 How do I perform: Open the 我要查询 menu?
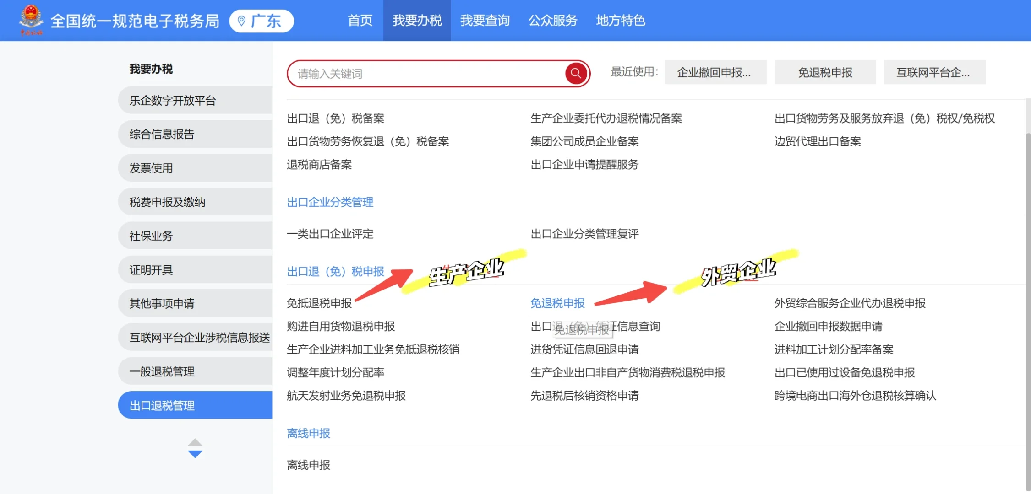click(x=485, y=21)
